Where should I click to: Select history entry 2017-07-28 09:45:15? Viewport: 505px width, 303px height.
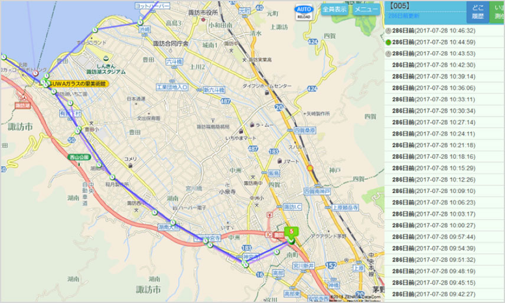coord(444,283)
